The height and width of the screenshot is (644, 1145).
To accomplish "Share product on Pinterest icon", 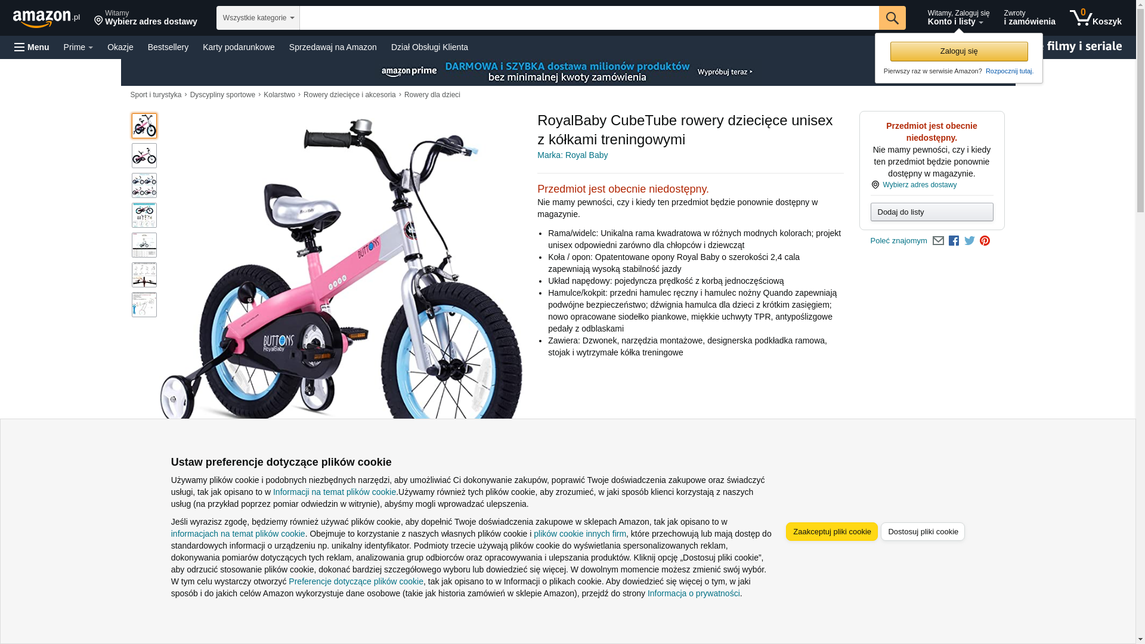I will click(x=985, y=241).
